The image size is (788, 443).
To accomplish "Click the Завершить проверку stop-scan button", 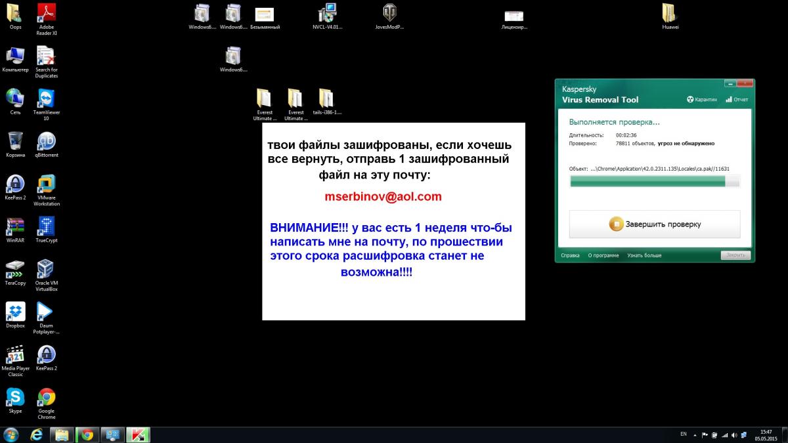I will (x=654, y=224).
